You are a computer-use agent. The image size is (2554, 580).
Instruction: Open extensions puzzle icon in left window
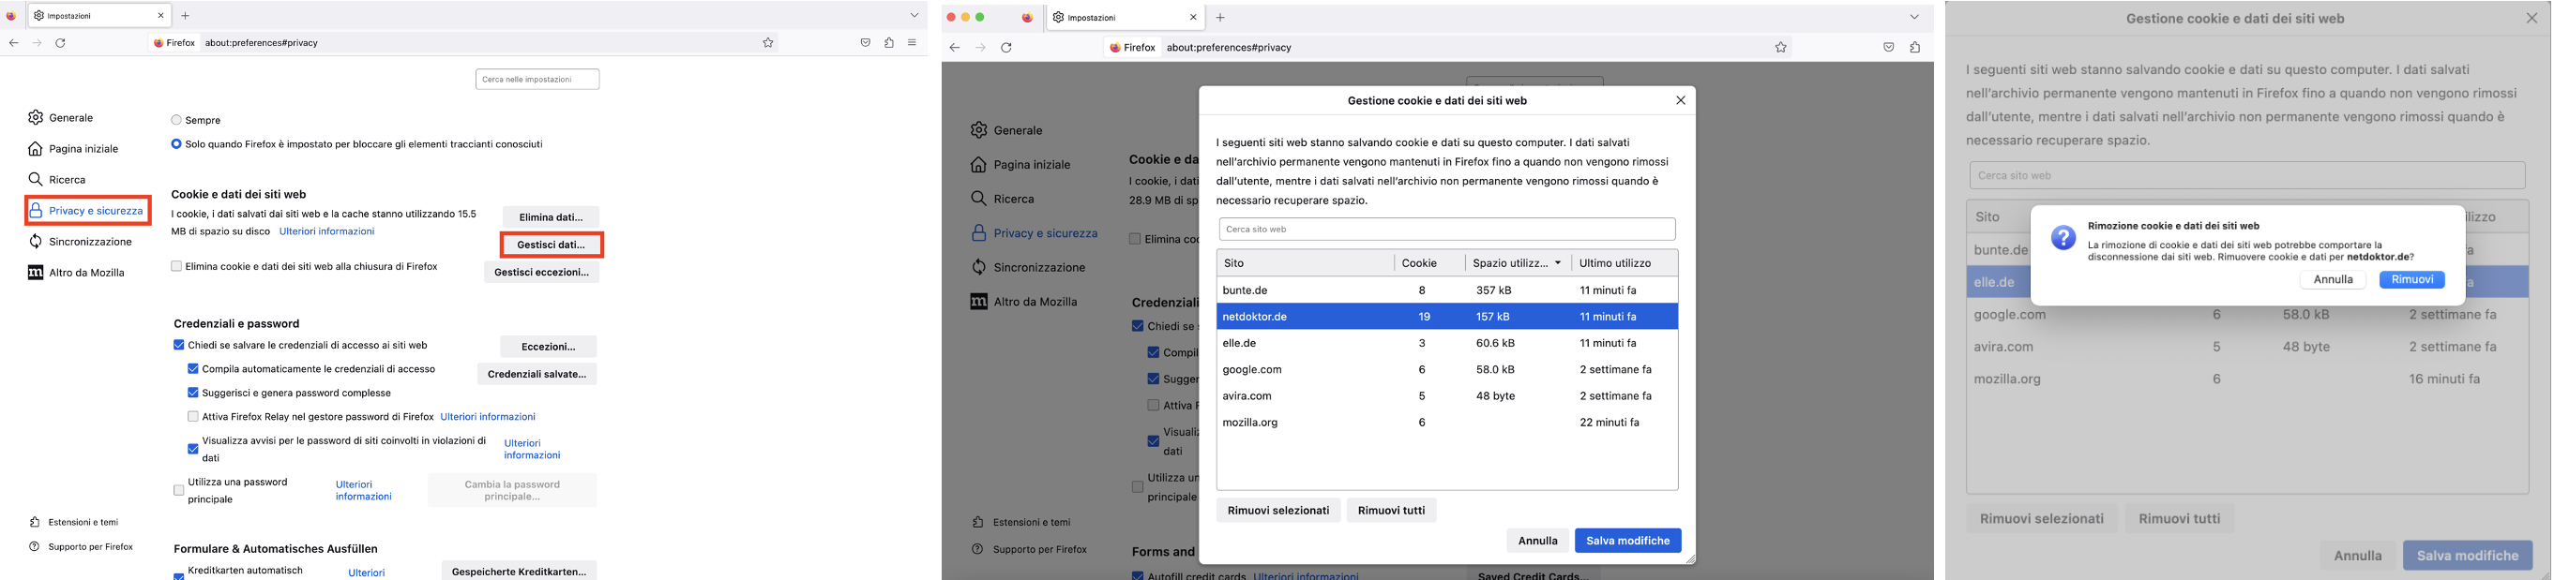click(x=889, y=43)
